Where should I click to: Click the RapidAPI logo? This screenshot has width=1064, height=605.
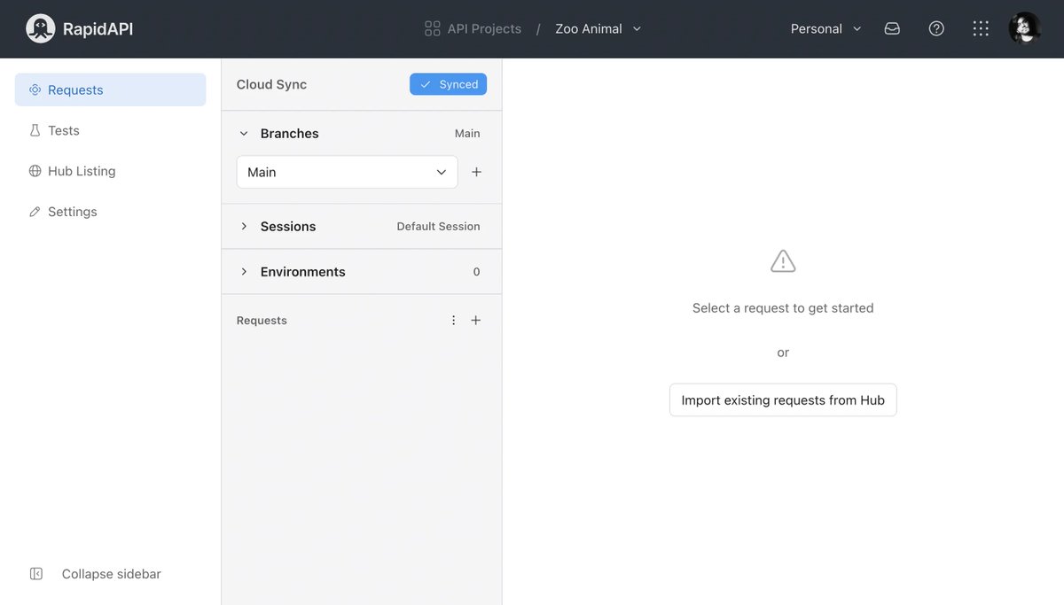40,27
